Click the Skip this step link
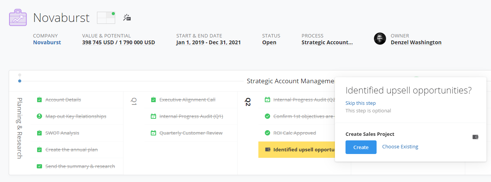Screen dimensions: 491x182 pyautogui.click(x=361, y=103)
